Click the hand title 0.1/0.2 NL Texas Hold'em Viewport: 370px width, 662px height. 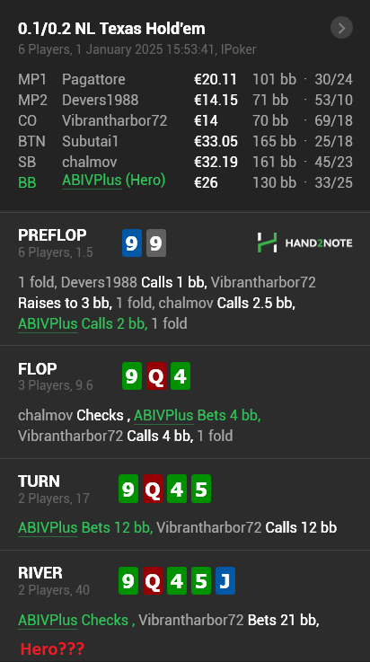[111, 29]
